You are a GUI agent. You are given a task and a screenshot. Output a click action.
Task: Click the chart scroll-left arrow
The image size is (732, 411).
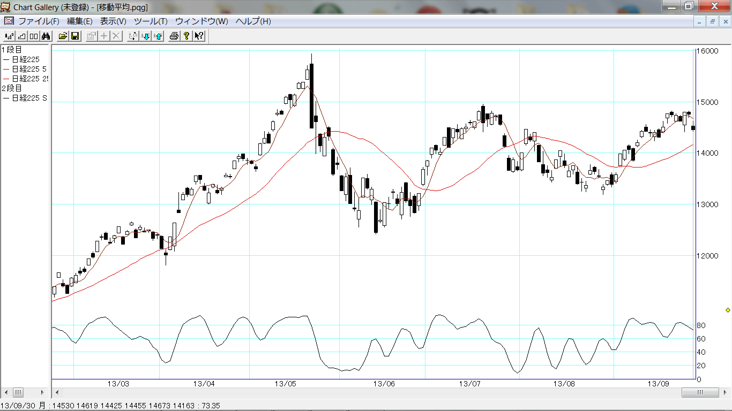pyautogui.click(x=56, y=392)
